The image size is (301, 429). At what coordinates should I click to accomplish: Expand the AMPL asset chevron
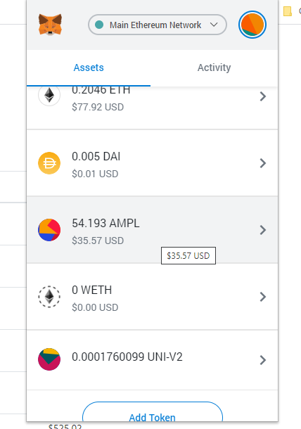[x=263, y=230]
